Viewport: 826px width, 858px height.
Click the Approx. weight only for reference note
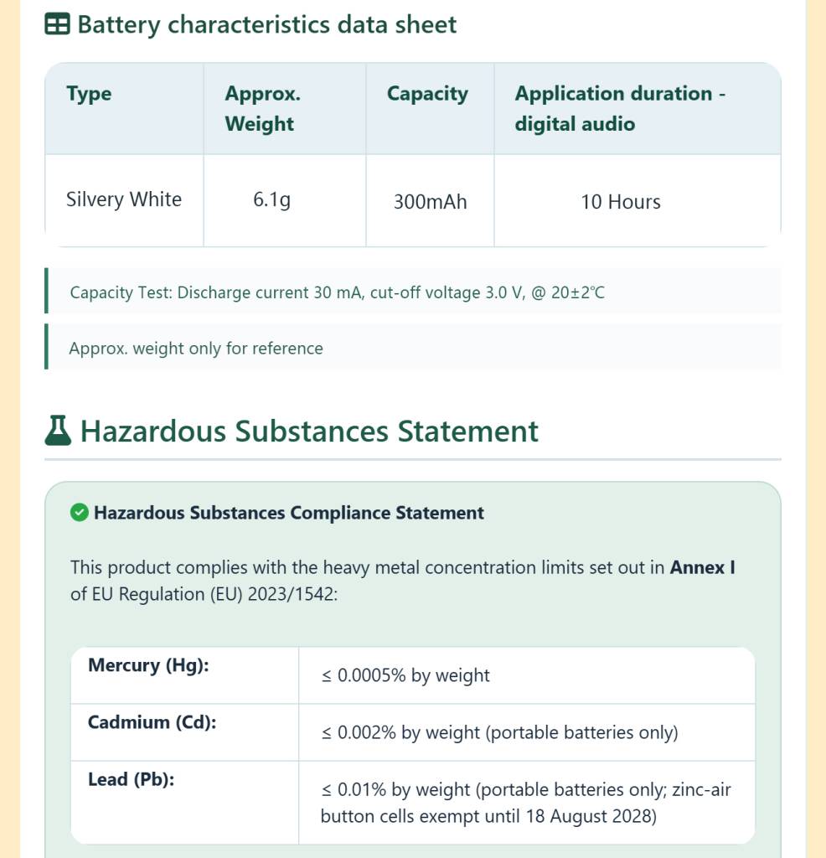pyautogui.click(x=196, y=349)
